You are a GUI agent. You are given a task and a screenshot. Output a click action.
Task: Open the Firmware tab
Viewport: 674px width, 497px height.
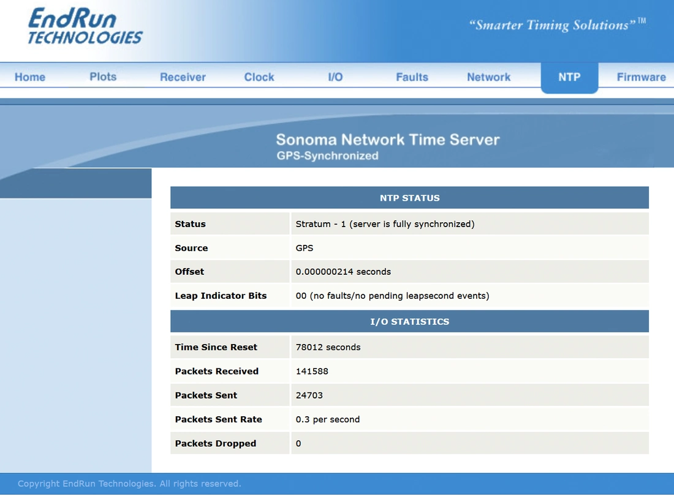[x=642, y=77]
